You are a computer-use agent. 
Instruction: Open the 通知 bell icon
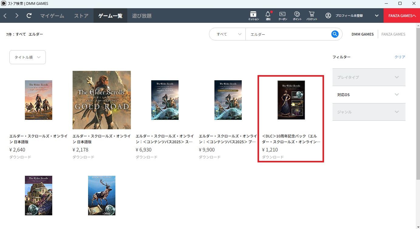268,16
